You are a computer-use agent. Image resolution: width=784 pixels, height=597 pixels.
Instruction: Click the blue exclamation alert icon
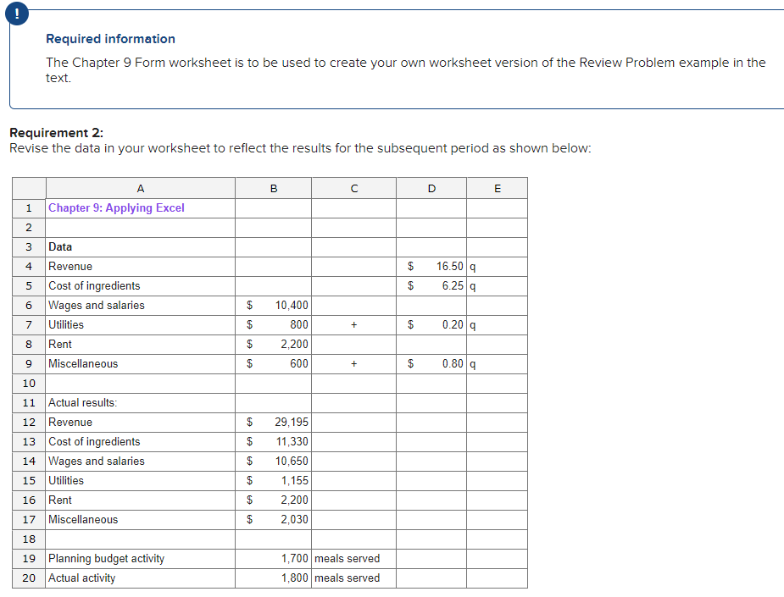click(x=17, y=14)
